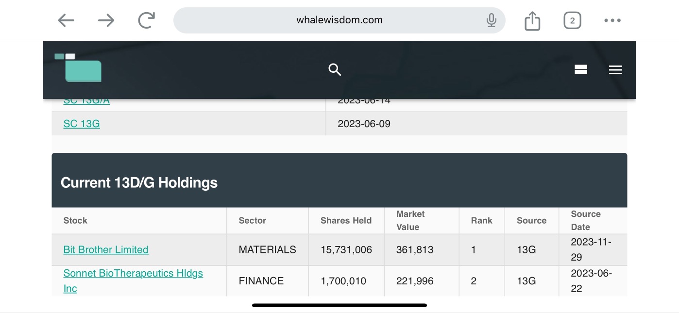Tap the microphone voice search icon

(491, 20)
